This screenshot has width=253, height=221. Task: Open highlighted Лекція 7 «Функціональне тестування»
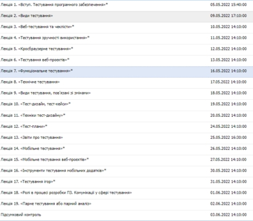(x=37, y=71)
